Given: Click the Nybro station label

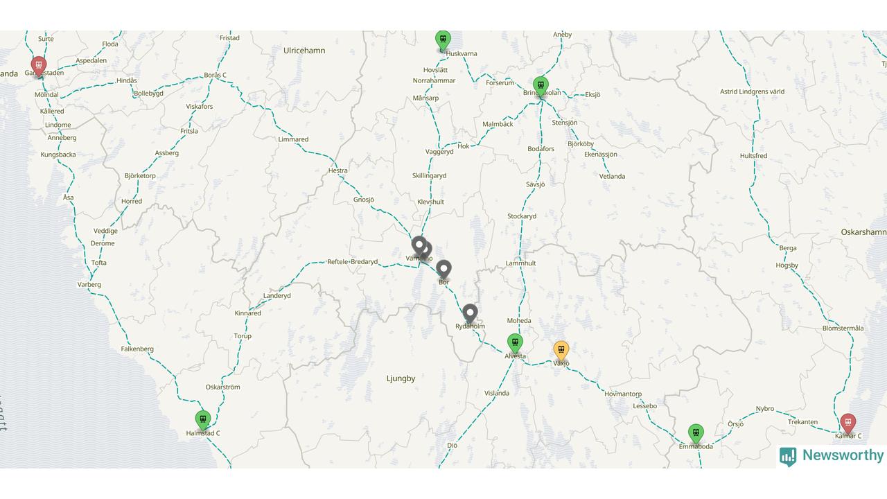Looking at the screenshot, I should (764, 409).
